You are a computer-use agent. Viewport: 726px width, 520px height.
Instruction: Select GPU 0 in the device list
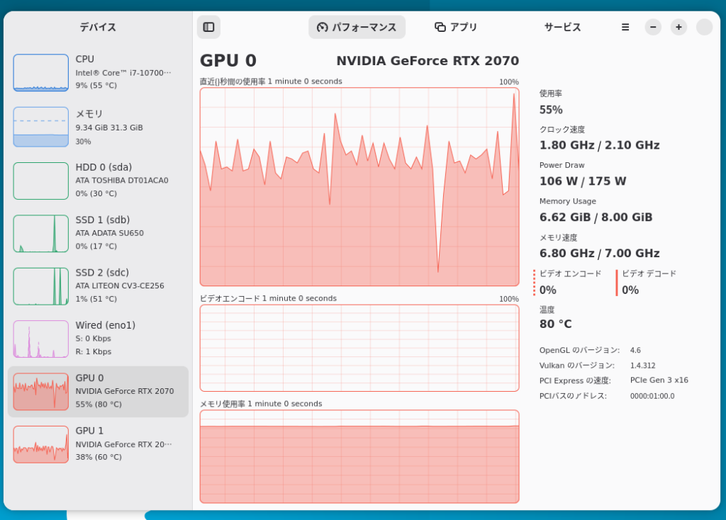coord(98,391)
